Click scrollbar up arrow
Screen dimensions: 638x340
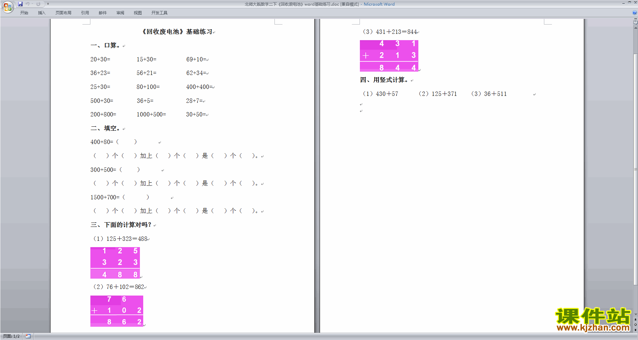635,28
